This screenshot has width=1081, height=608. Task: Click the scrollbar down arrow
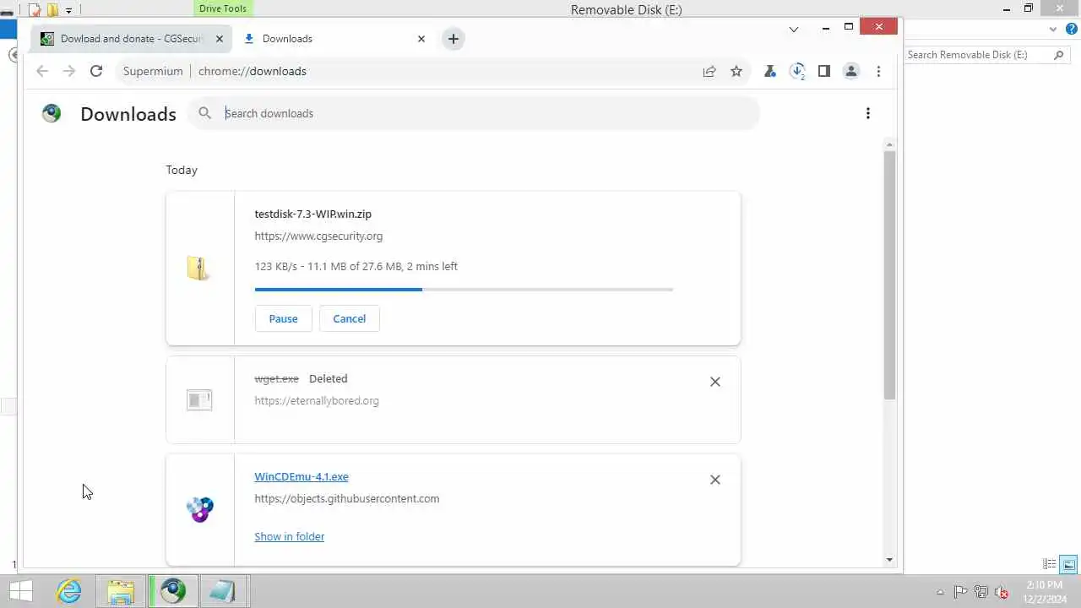[x=889, y=560]
